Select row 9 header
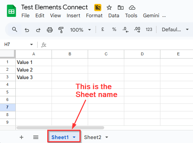Image resolution: width=193 pixels, height=143 pixels. pyautogui.click(x=8, y=122)
